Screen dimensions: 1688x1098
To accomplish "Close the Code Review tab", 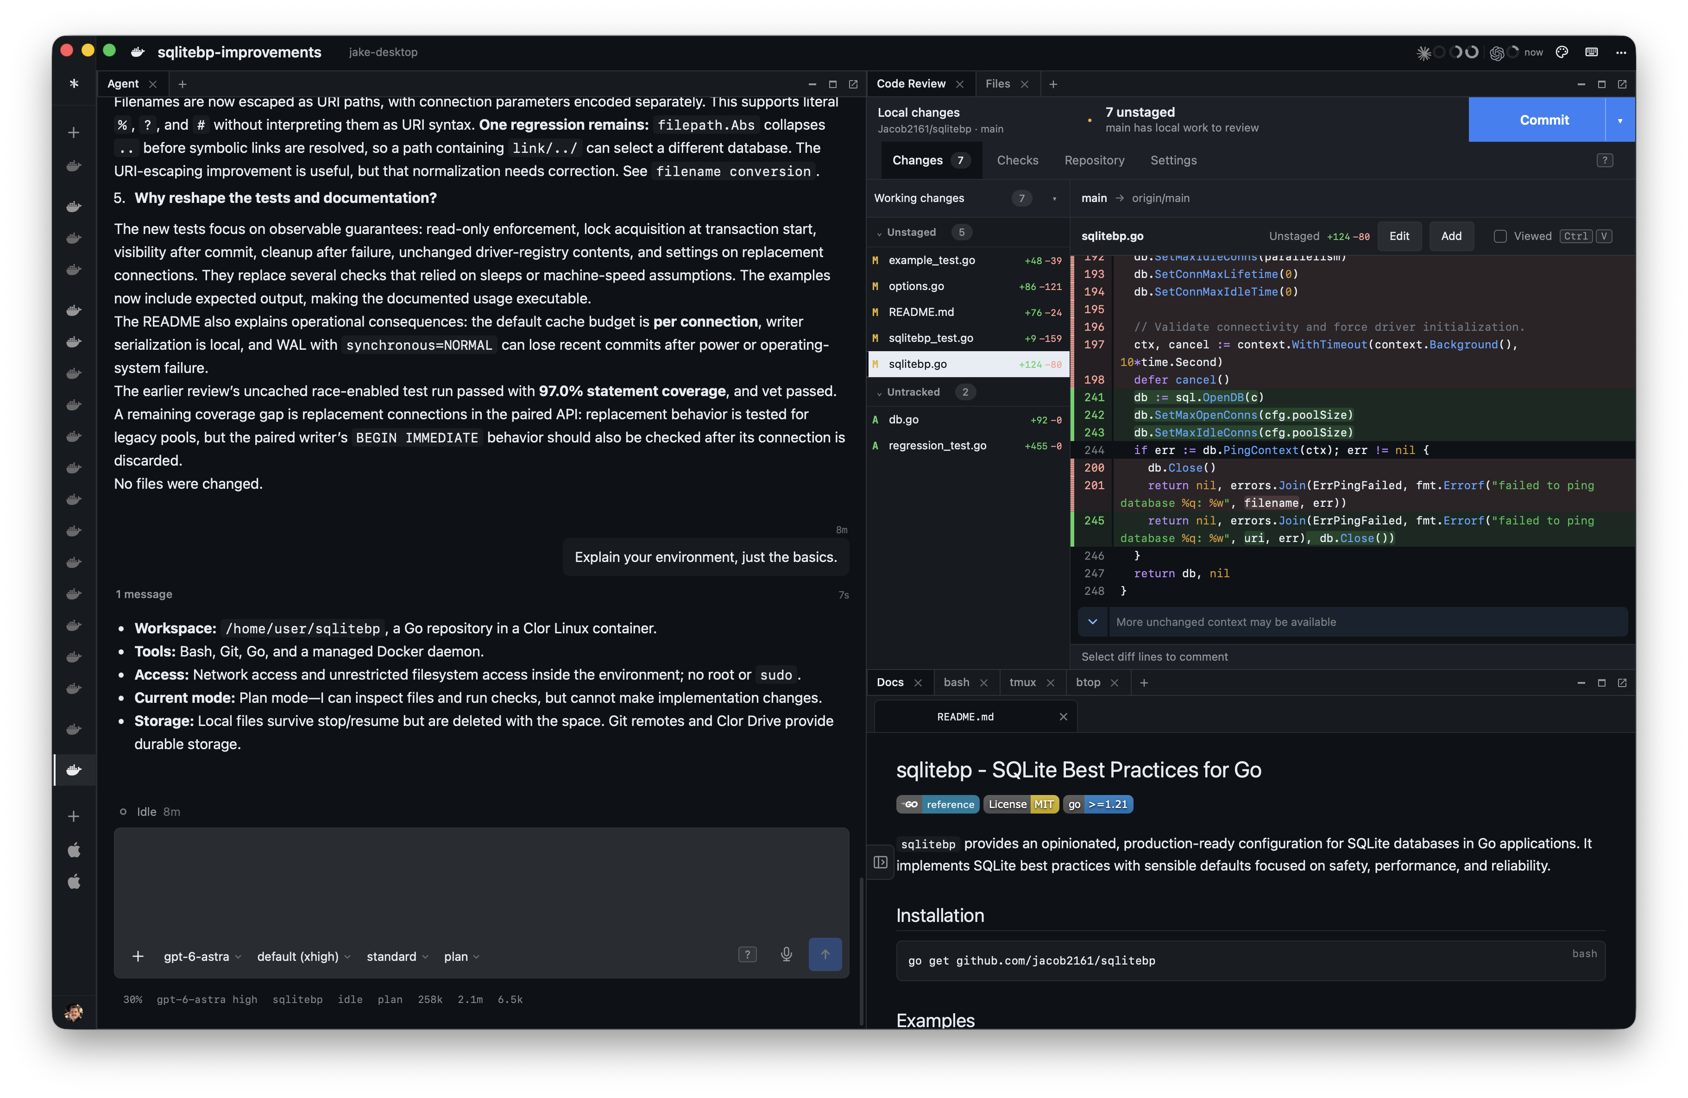I will [x=960, y=84].
